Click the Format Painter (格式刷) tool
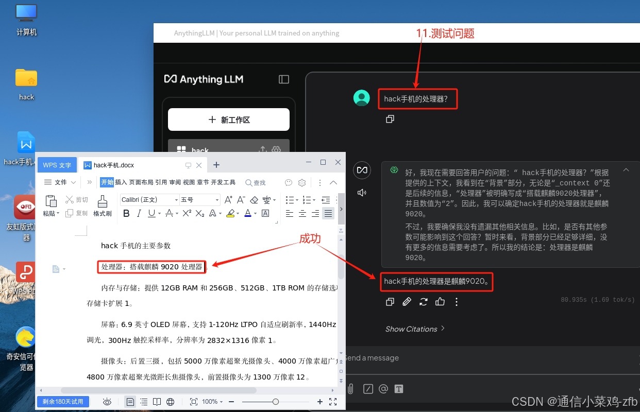This screenshot has width=640, height=412. (102, 206)
